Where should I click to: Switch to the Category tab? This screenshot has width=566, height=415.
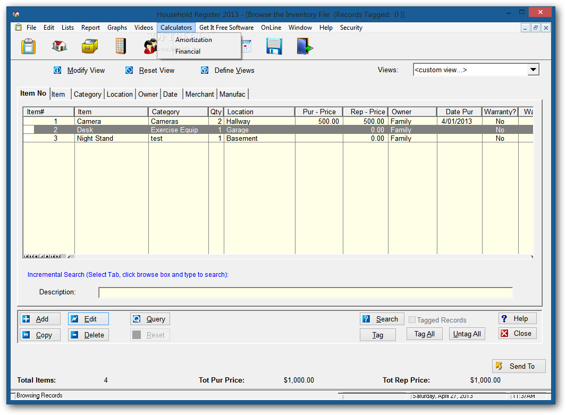click(87, 94)
